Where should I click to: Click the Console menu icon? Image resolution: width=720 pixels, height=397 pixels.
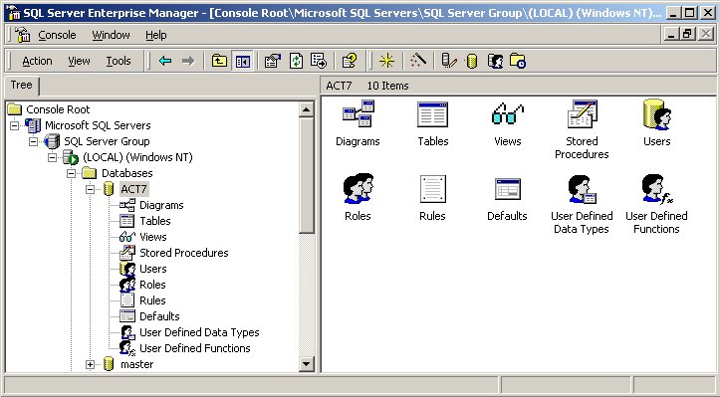pyautogui.click(x=22, y=35)
